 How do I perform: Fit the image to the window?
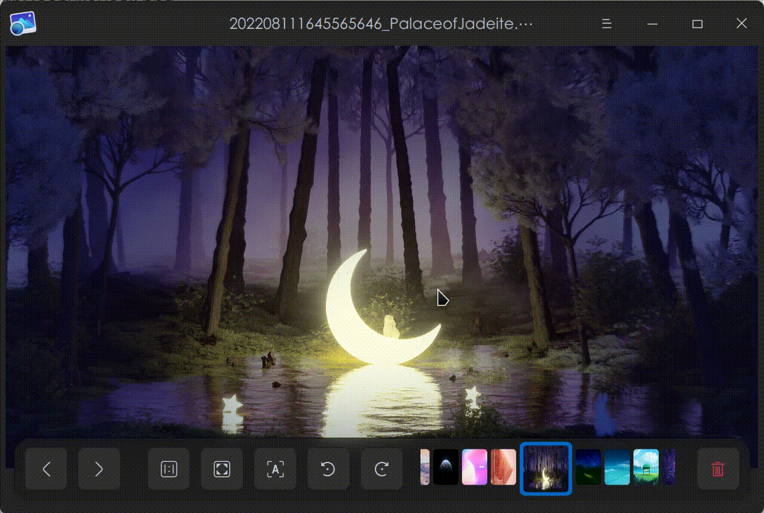221,470
